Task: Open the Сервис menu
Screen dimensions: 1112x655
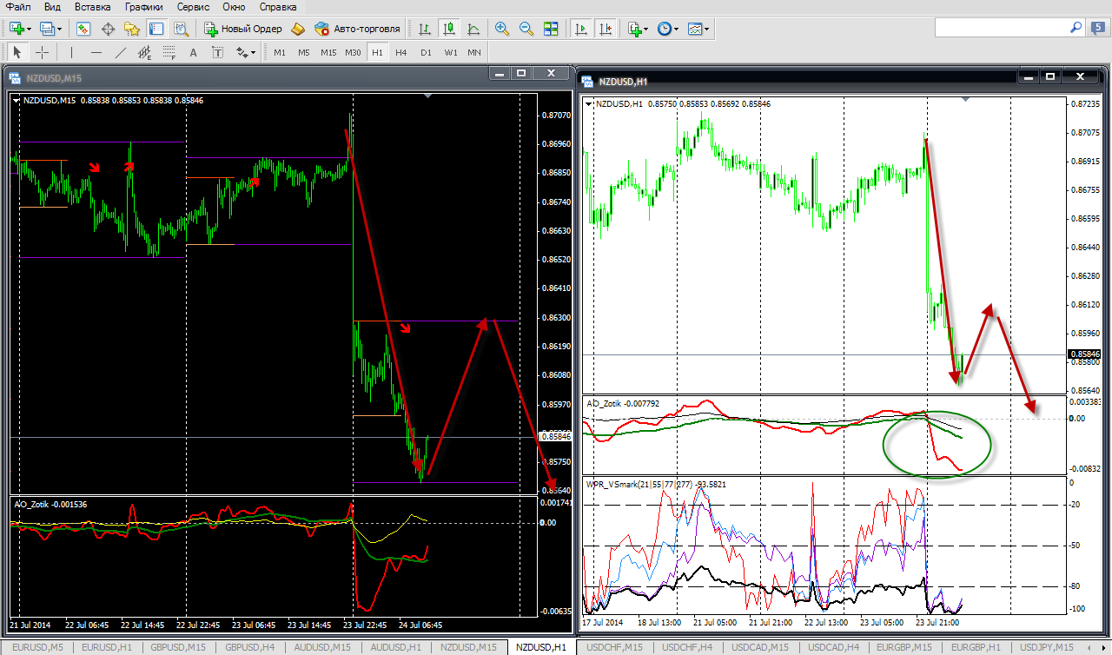Action: [x=192, y=7]
